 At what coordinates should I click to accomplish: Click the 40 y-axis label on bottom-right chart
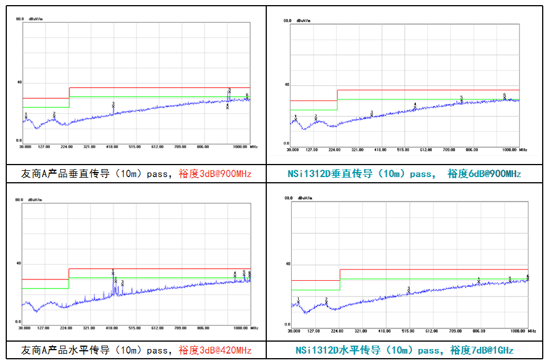tap(287, 264)
